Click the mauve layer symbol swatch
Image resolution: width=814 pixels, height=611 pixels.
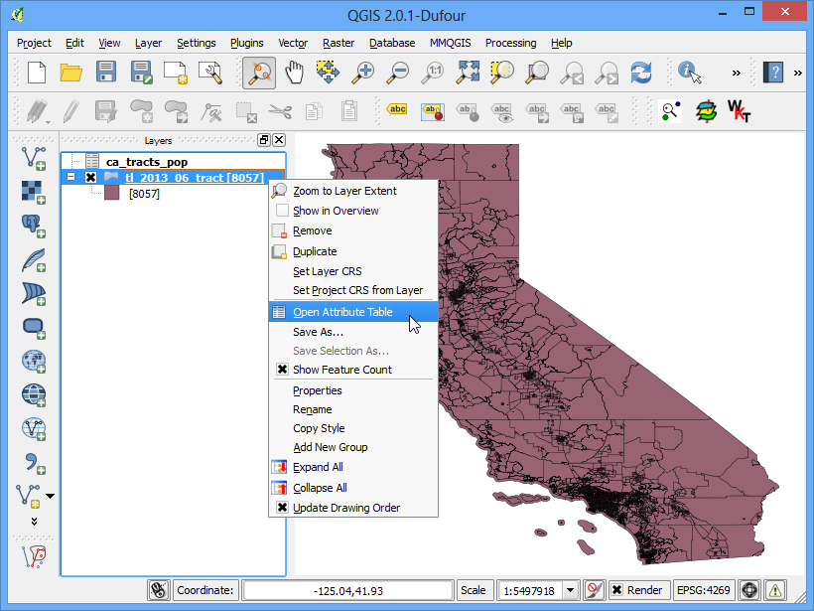(x=111, y=194)
